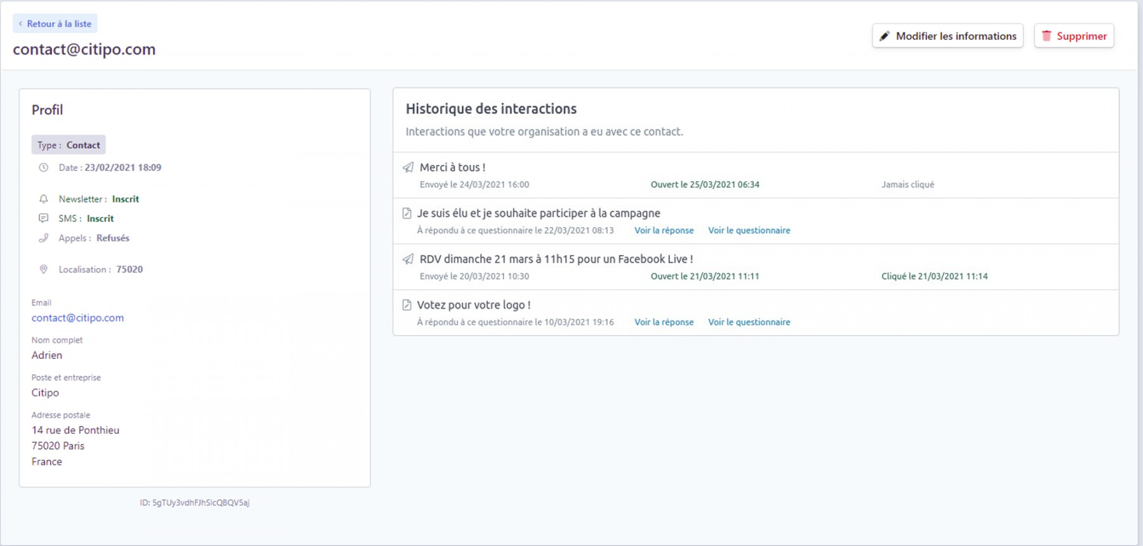View the response for Votez pour votre logo
1143x546 pixels.
coord(664,322)
